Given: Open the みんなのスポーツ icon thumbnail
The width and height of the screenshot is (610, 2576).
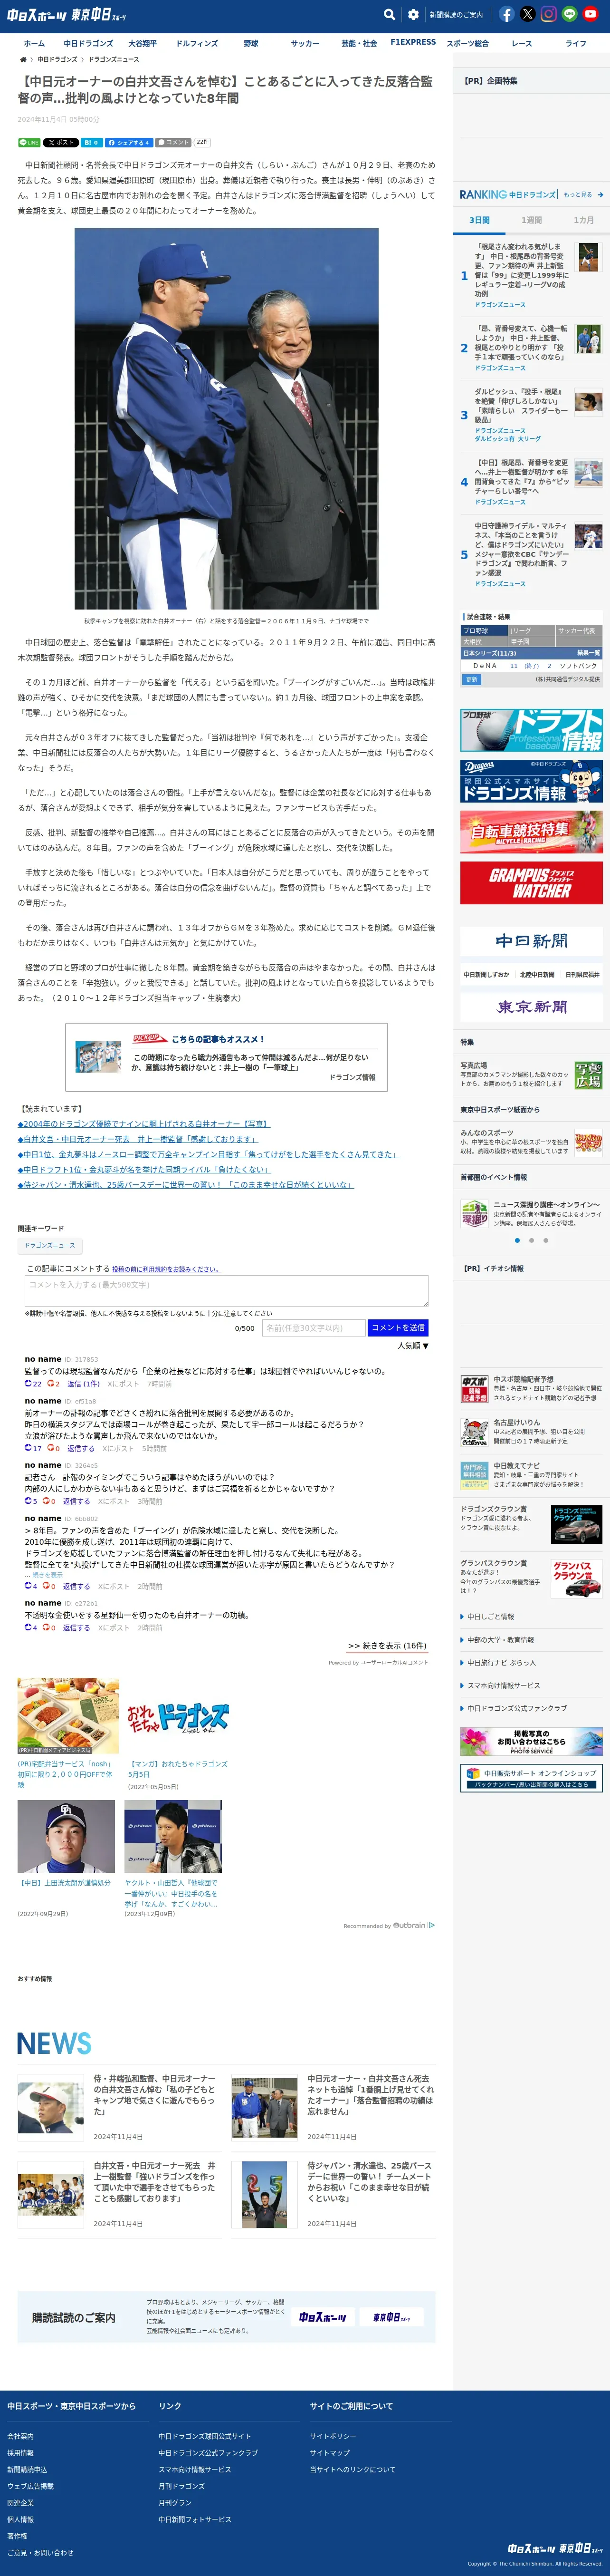Looking at the screenshot, I should click(x=588, y=1142).
